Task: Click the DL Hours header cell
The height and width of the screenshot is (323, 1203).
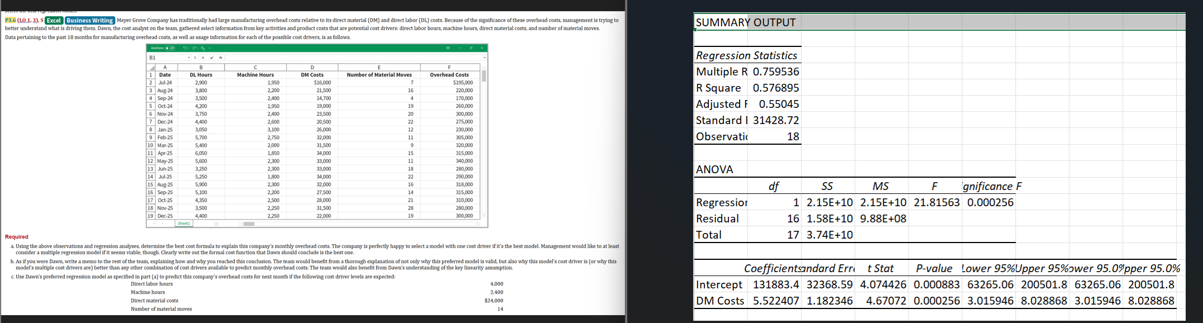Action: pyautogui.click(x=201, y=75)
